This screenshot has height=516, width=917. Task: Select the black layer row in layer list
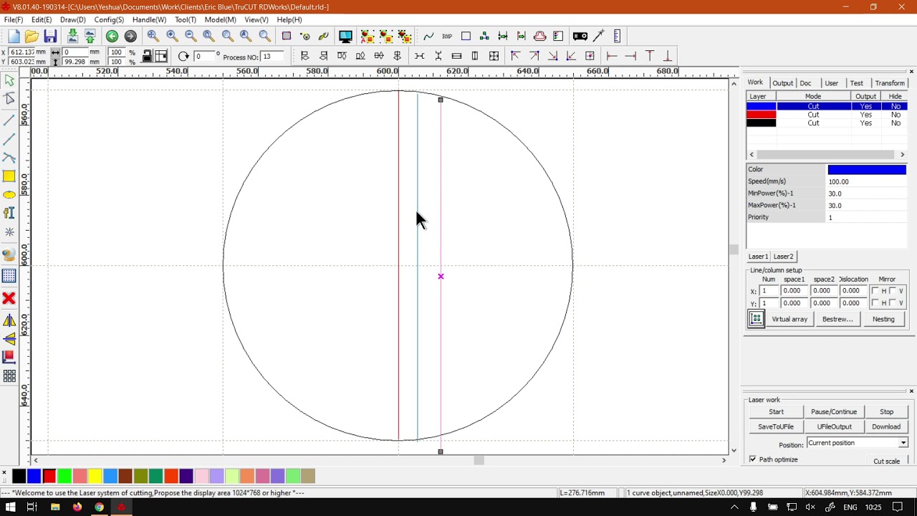pyautogui.click(x=827, y=123)
